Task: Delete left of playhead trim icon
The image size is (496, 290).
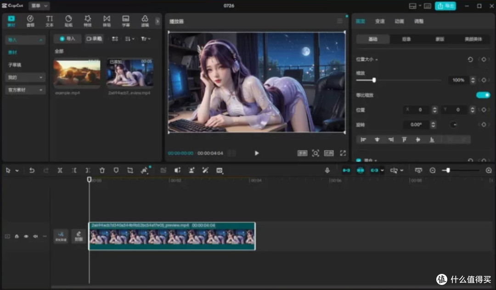Action: (74, 171)
